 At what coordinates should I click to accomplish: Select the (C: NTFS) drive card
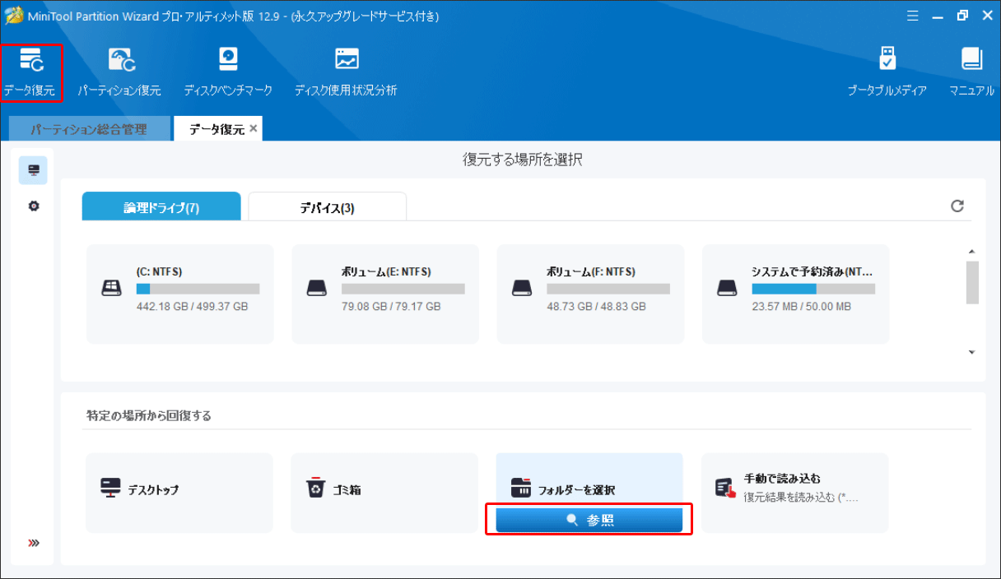click(x=179, y=294)
